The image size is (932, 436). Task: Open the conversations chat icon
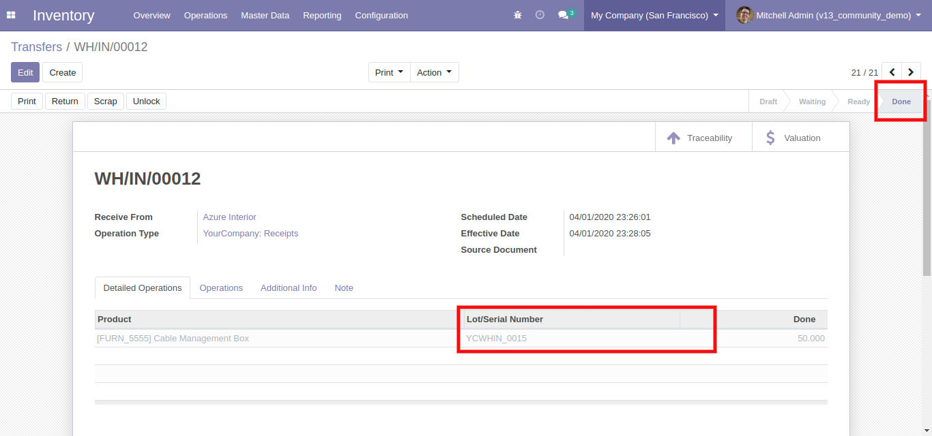pyautogui.click(x=564, y=15)
